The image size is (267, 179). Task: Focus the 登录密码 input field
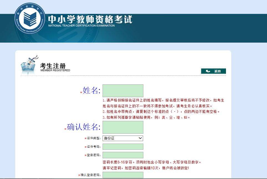[123, 155]
